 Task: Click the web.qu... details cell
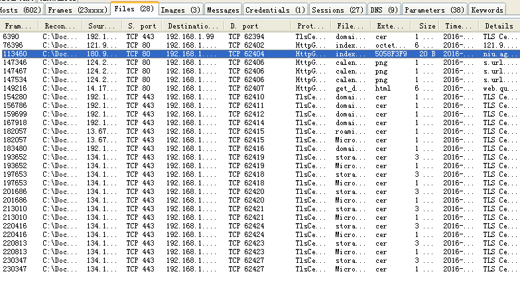pos(499,89)
